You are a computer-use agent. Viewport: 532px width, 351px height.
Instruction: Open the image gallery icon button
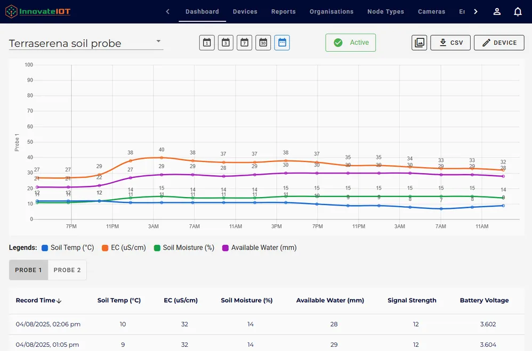(x=420, y=43)
